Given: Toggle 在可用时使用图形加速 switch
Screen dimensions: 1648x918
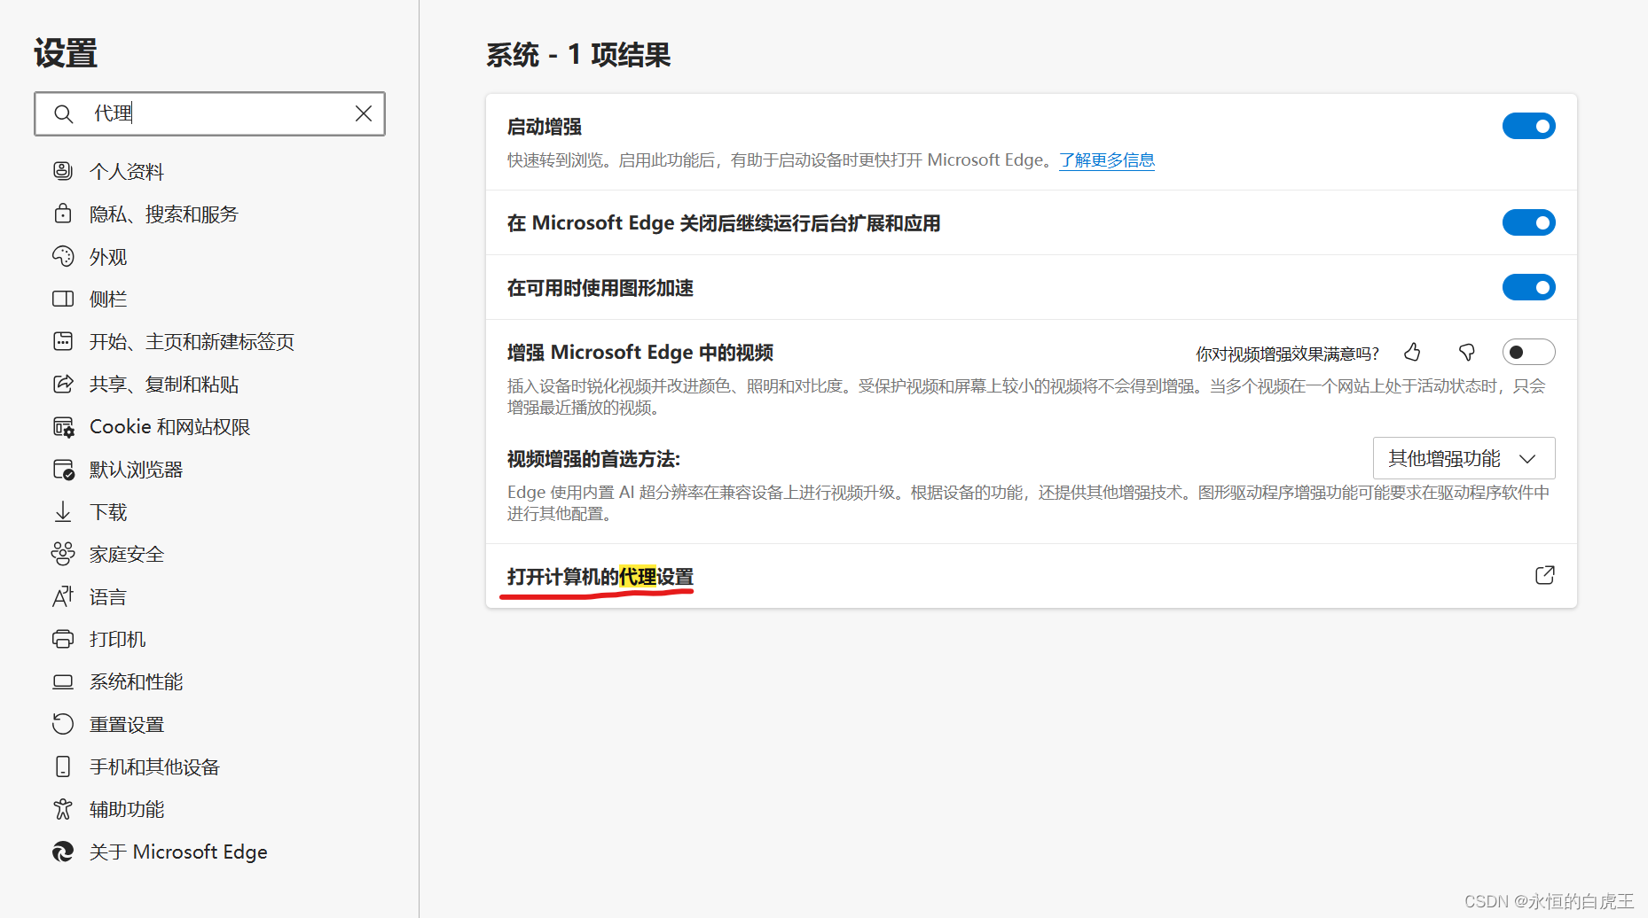Looking at the screenshot, I should 1528,287.
